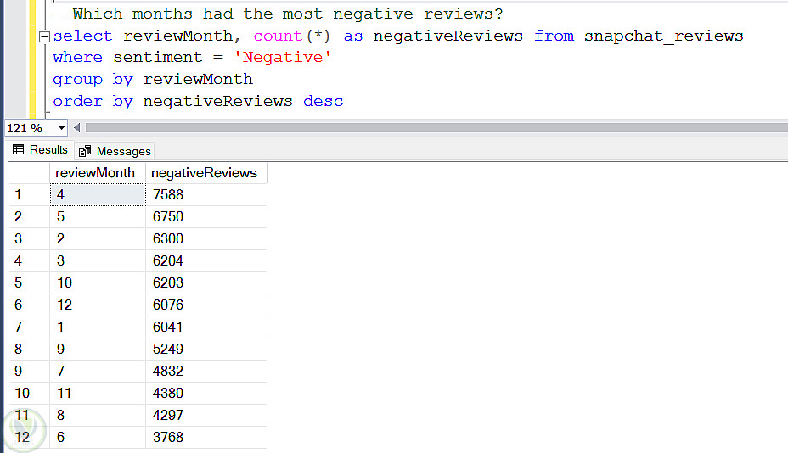Select negativeReviews cell 6076
This screenshot has height=453, width=788.
tap(206, 305)
